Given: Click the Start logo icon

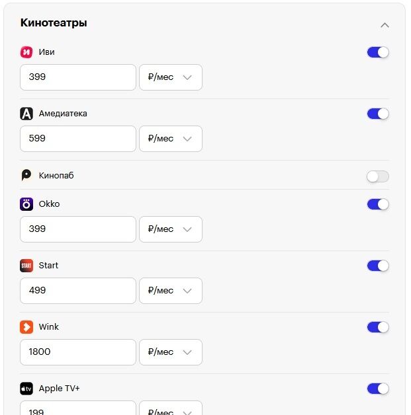Looking at the screenshot, I should tap(26, 266).
